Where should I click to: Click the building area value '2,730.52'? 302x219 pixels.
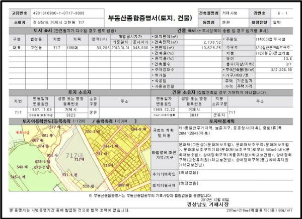coord(212,42)
